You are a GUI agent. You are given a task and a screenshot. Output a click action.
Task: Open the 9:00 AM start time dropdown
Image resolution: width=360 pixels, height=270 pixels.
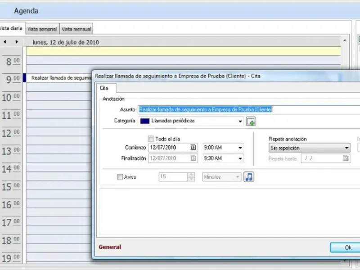(x=240, y=148)
